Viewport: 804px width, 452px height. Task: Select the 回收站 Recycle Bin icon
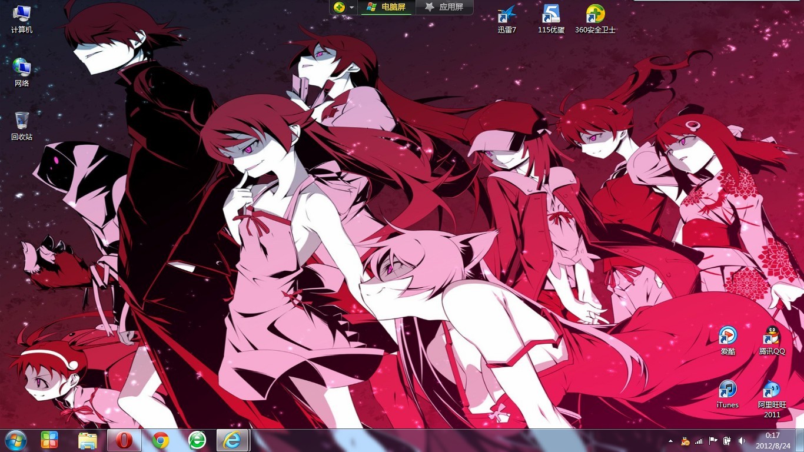[x=22, y=125]
